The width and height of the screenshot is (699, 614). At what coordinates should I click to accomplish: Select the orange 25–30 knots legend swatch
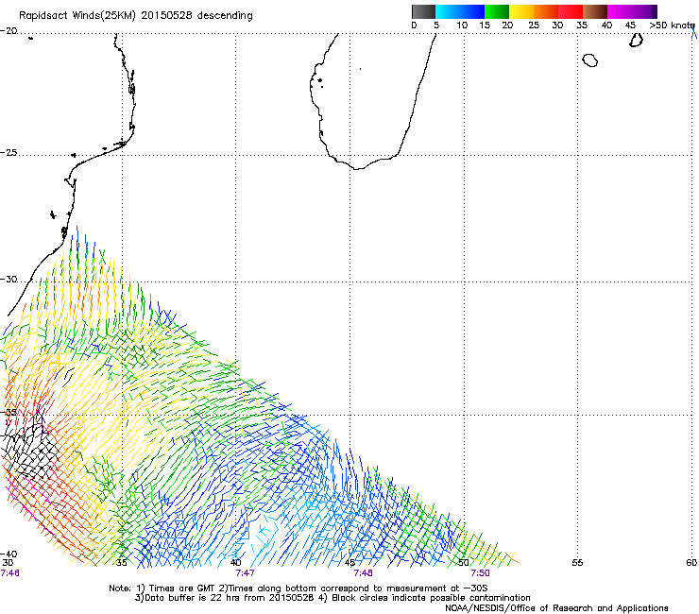546,11
